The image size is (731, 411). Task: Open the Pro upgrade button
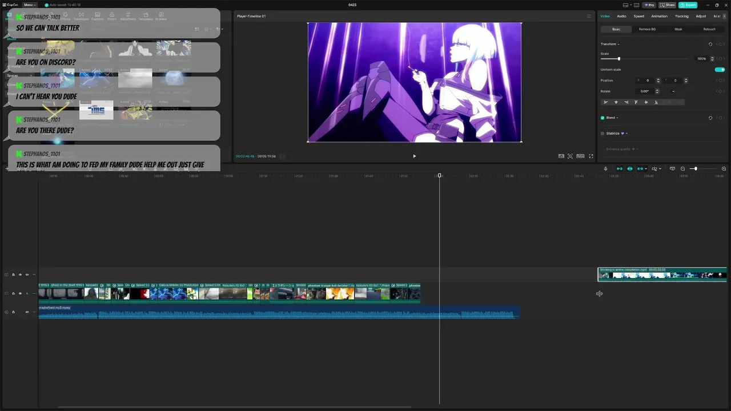[649, 5]
